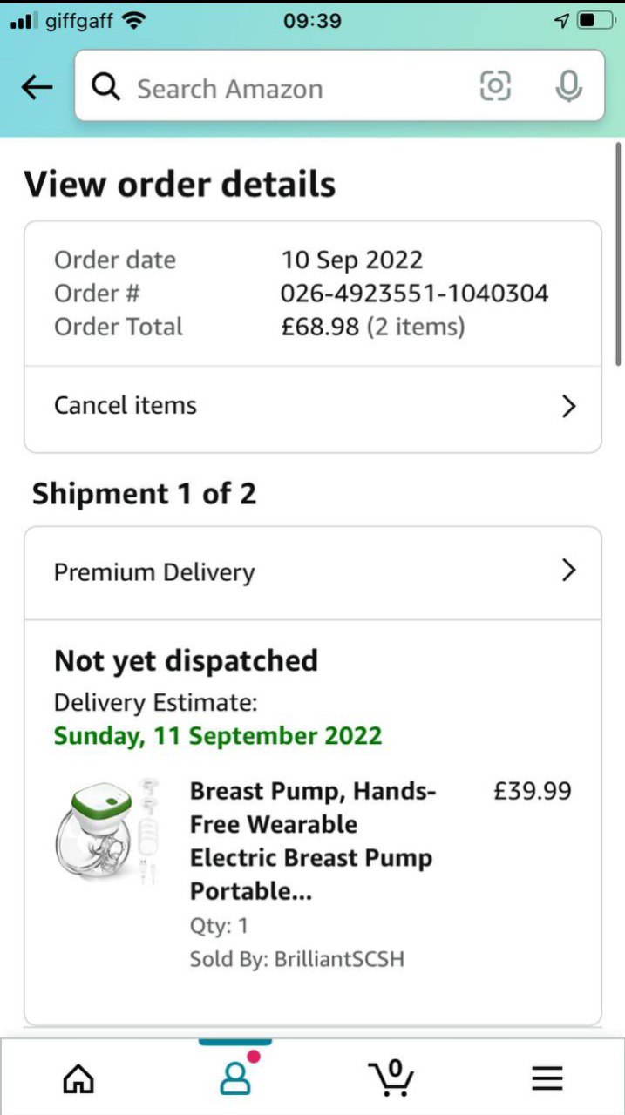
Task: Expand the Cancel items chevron
Action: click(569, 406)
